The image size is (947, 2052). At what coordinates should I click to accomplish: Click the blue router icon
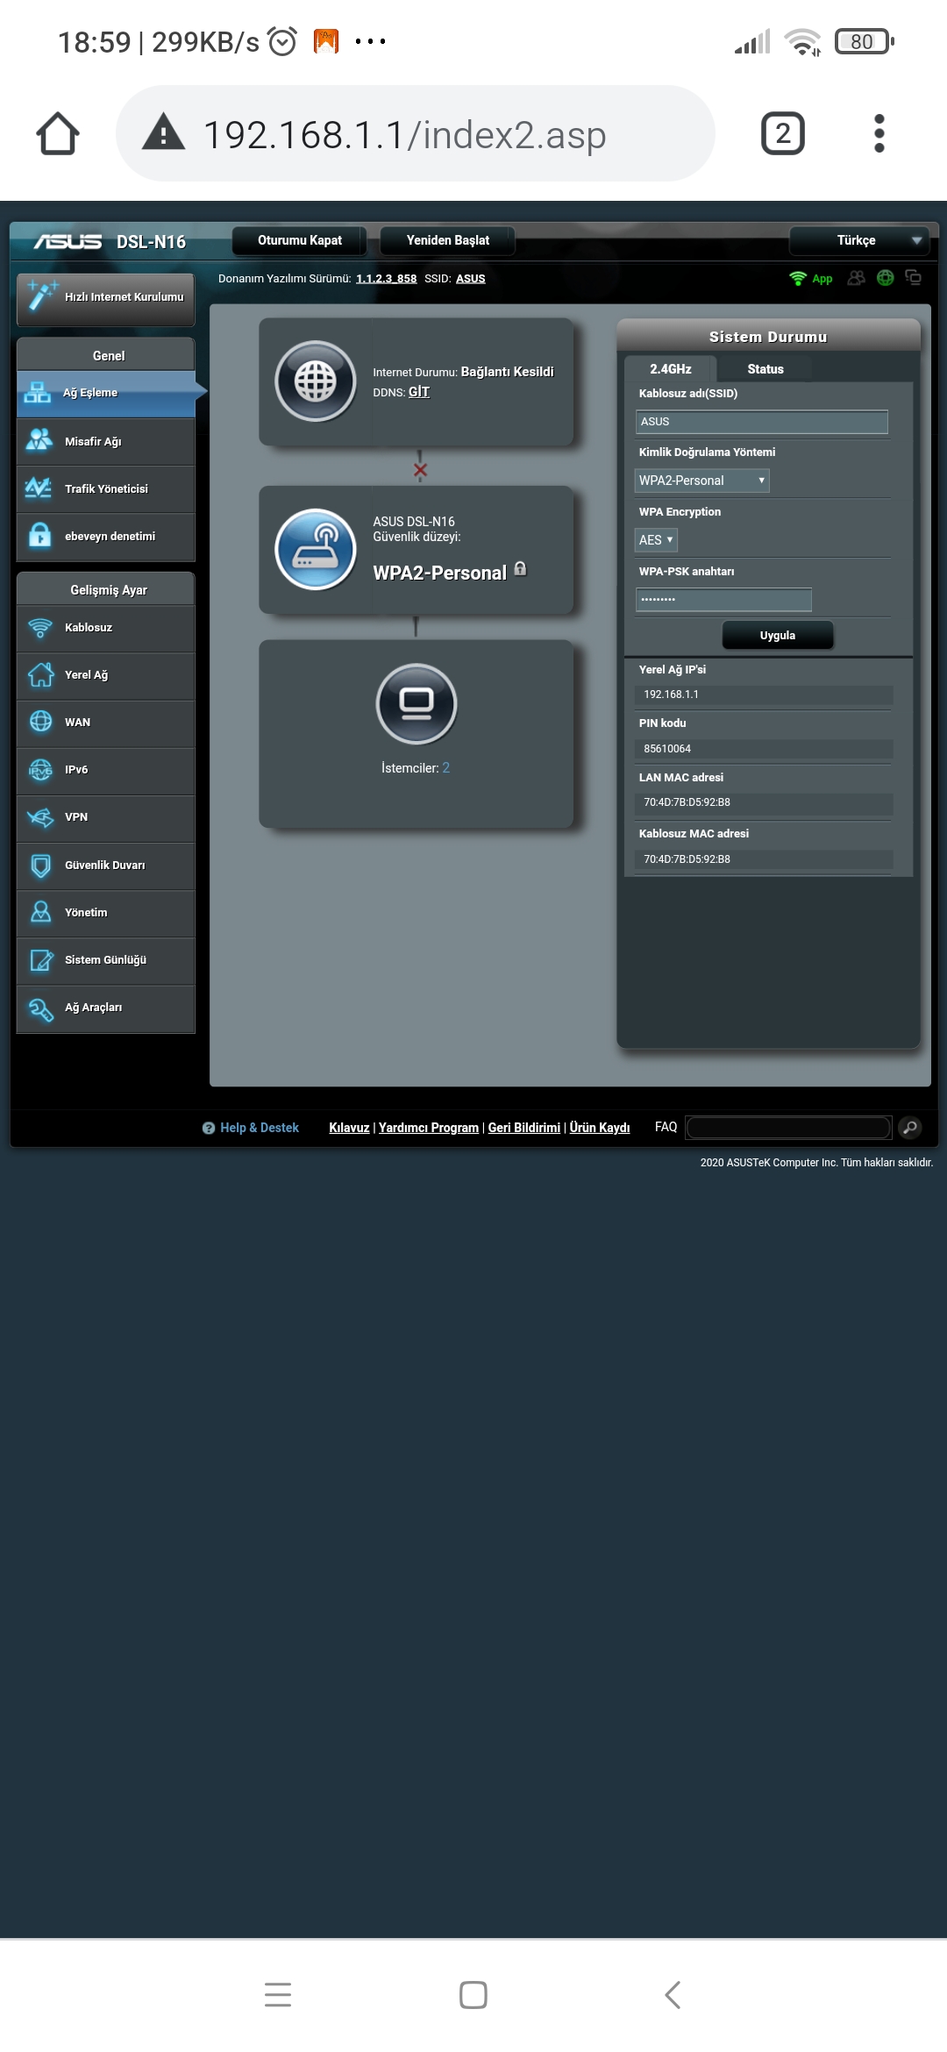pos(316,550)
